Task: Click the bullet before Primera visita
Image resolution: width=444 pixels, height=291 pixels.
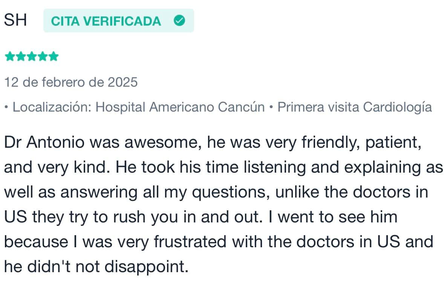Action: pos(271,107)
